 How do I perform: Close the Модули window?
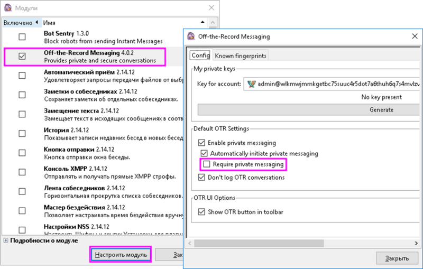click(x=212, y=7)
